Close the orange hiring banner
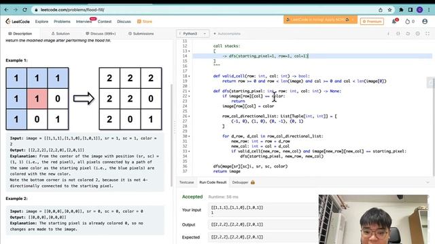The height and width of the screenshot is (244, 435). [353, 20]
